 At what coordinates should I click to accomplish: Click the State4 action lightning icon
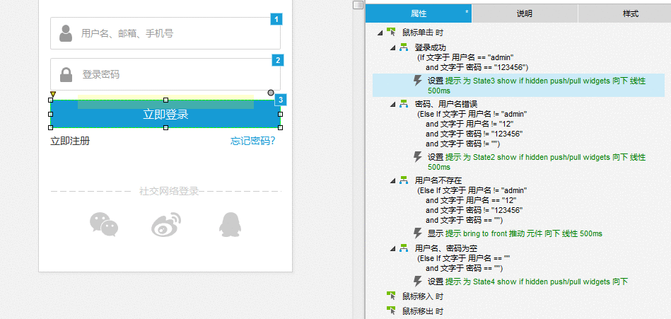coord(418,282)
